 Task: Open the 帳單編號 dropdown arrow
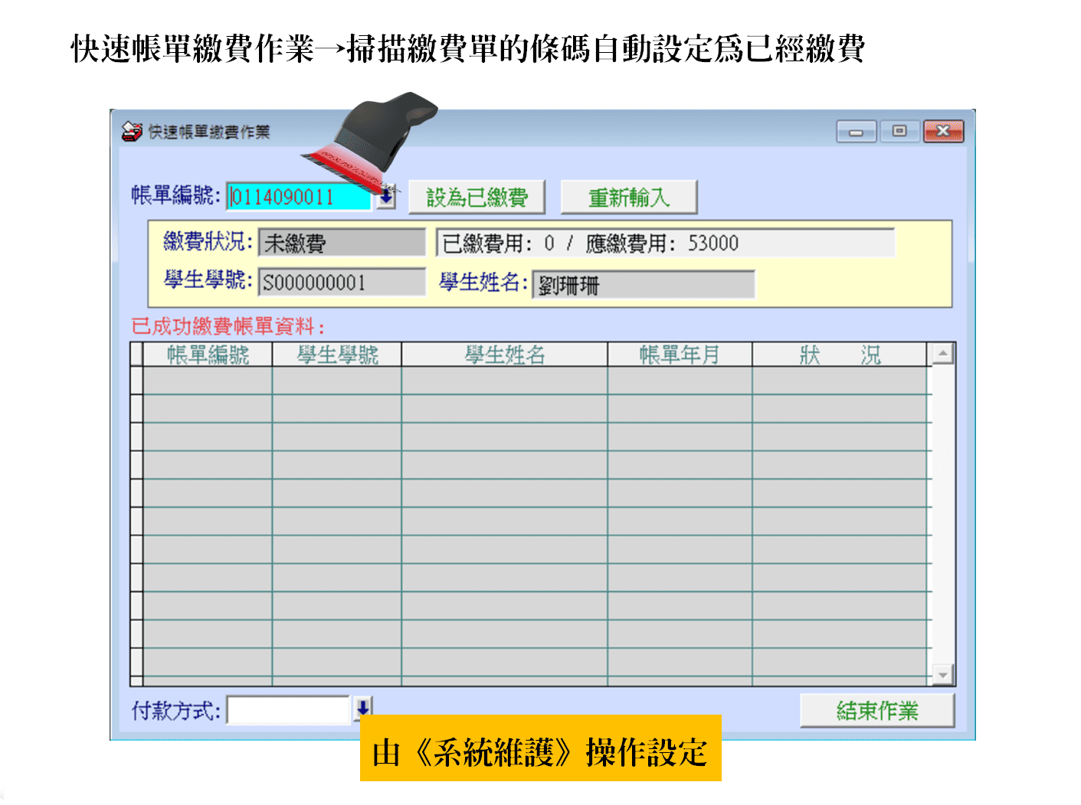(x=387, y=197)
